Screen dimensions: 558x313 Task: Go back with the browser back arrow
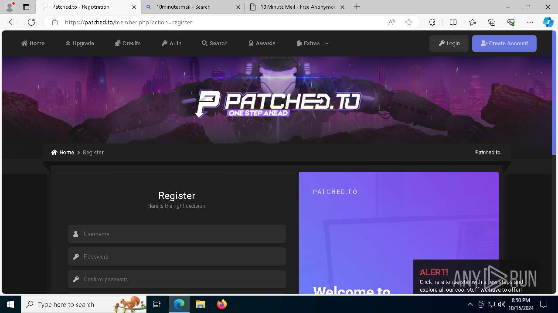click(x=12, y=22)
